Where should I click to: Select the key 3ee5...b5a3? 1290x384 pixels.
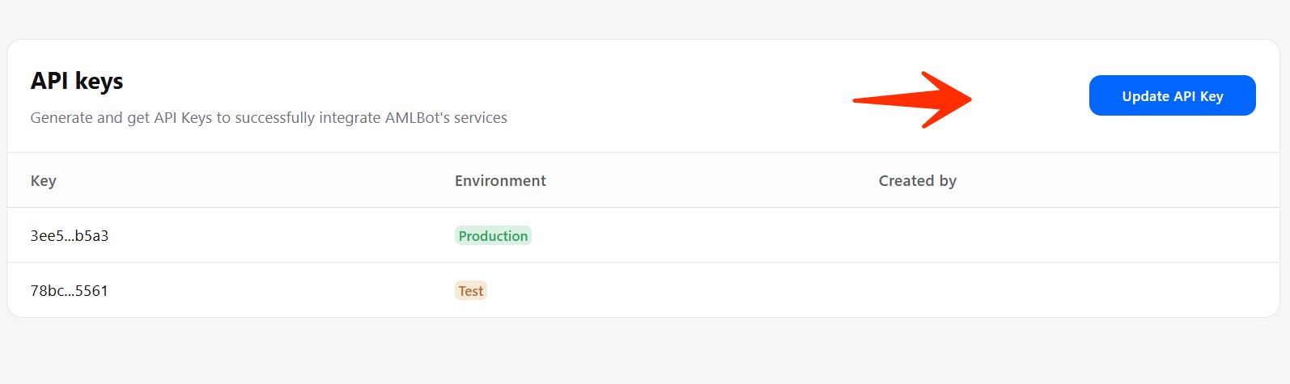click(x=70, y=236)
